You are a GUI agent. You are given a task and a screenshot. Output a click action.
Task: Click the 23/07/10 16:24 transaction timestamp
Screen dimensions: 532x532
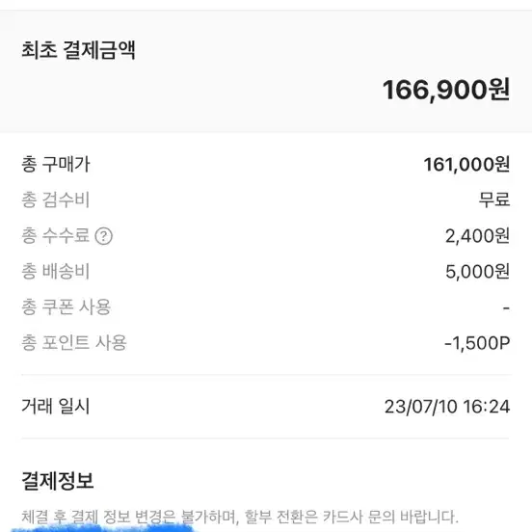447,407
